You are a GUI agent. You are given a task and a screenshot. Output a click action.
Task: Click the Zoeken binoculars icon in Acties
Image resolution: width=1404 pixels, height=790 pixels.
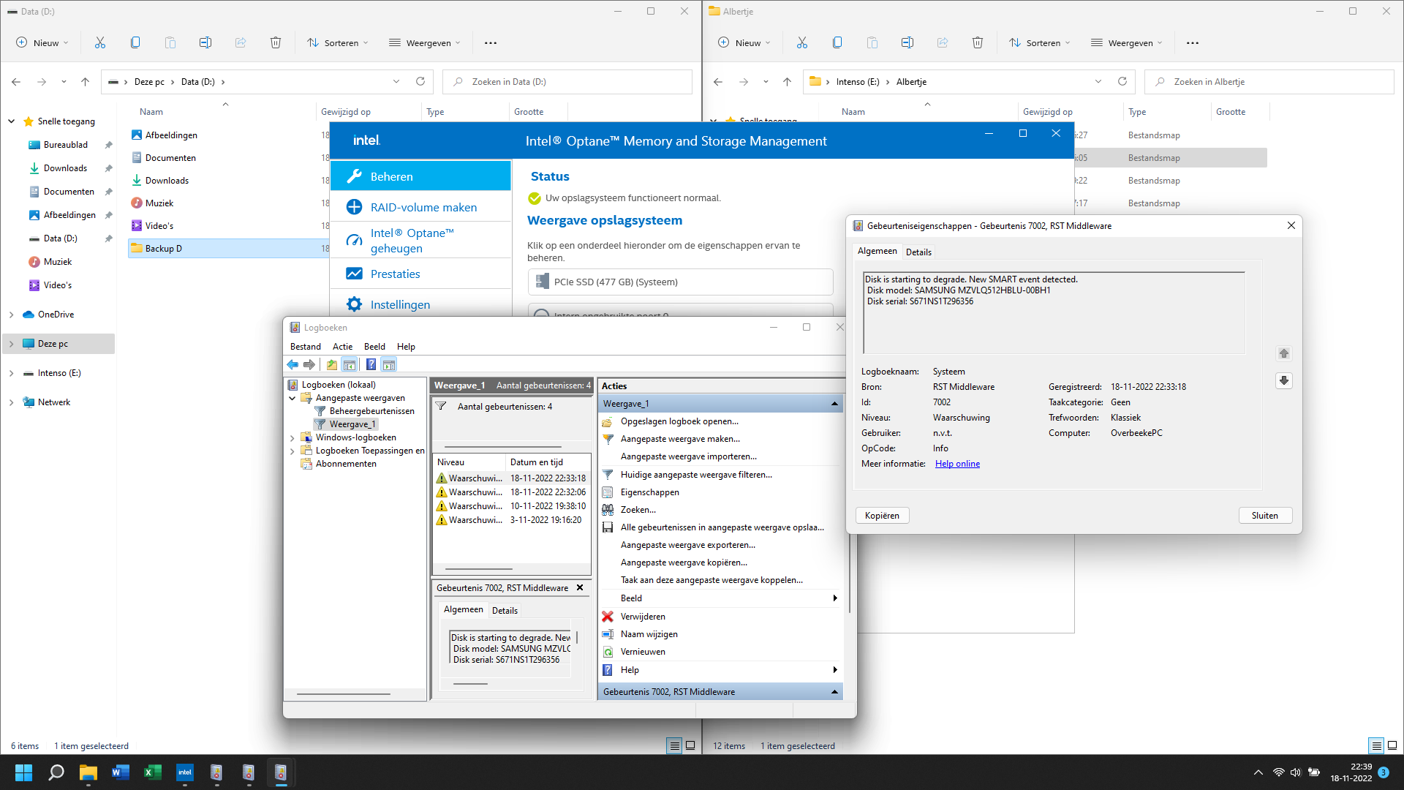tap(608, 510)
